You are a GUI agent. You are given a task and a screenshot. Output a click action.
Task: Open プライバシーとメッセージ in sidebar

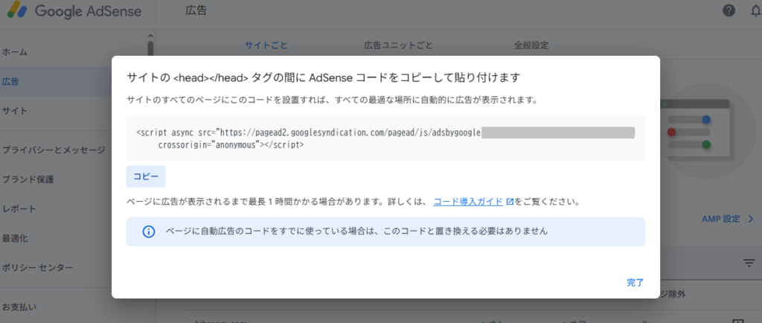tap(54, 150)
